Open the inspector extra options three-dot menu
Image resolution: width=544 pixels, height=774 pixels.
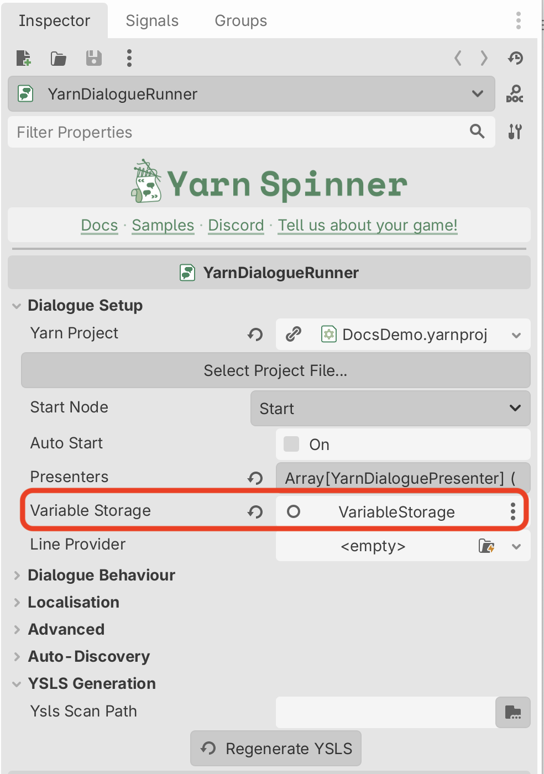[x=129, y=58]
